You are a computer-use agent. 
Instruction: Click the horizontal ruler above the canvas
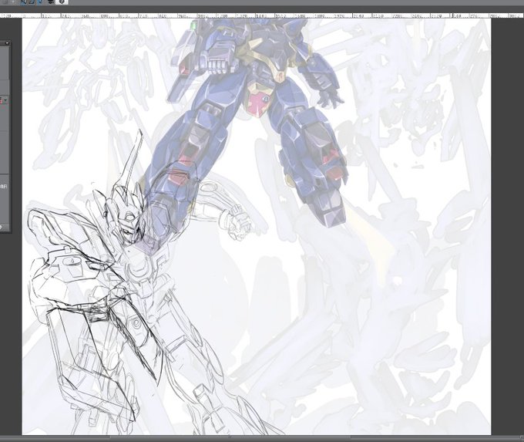[262, 15]
